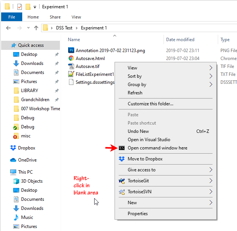Select Properties in the context menu

tap(138, 214)
